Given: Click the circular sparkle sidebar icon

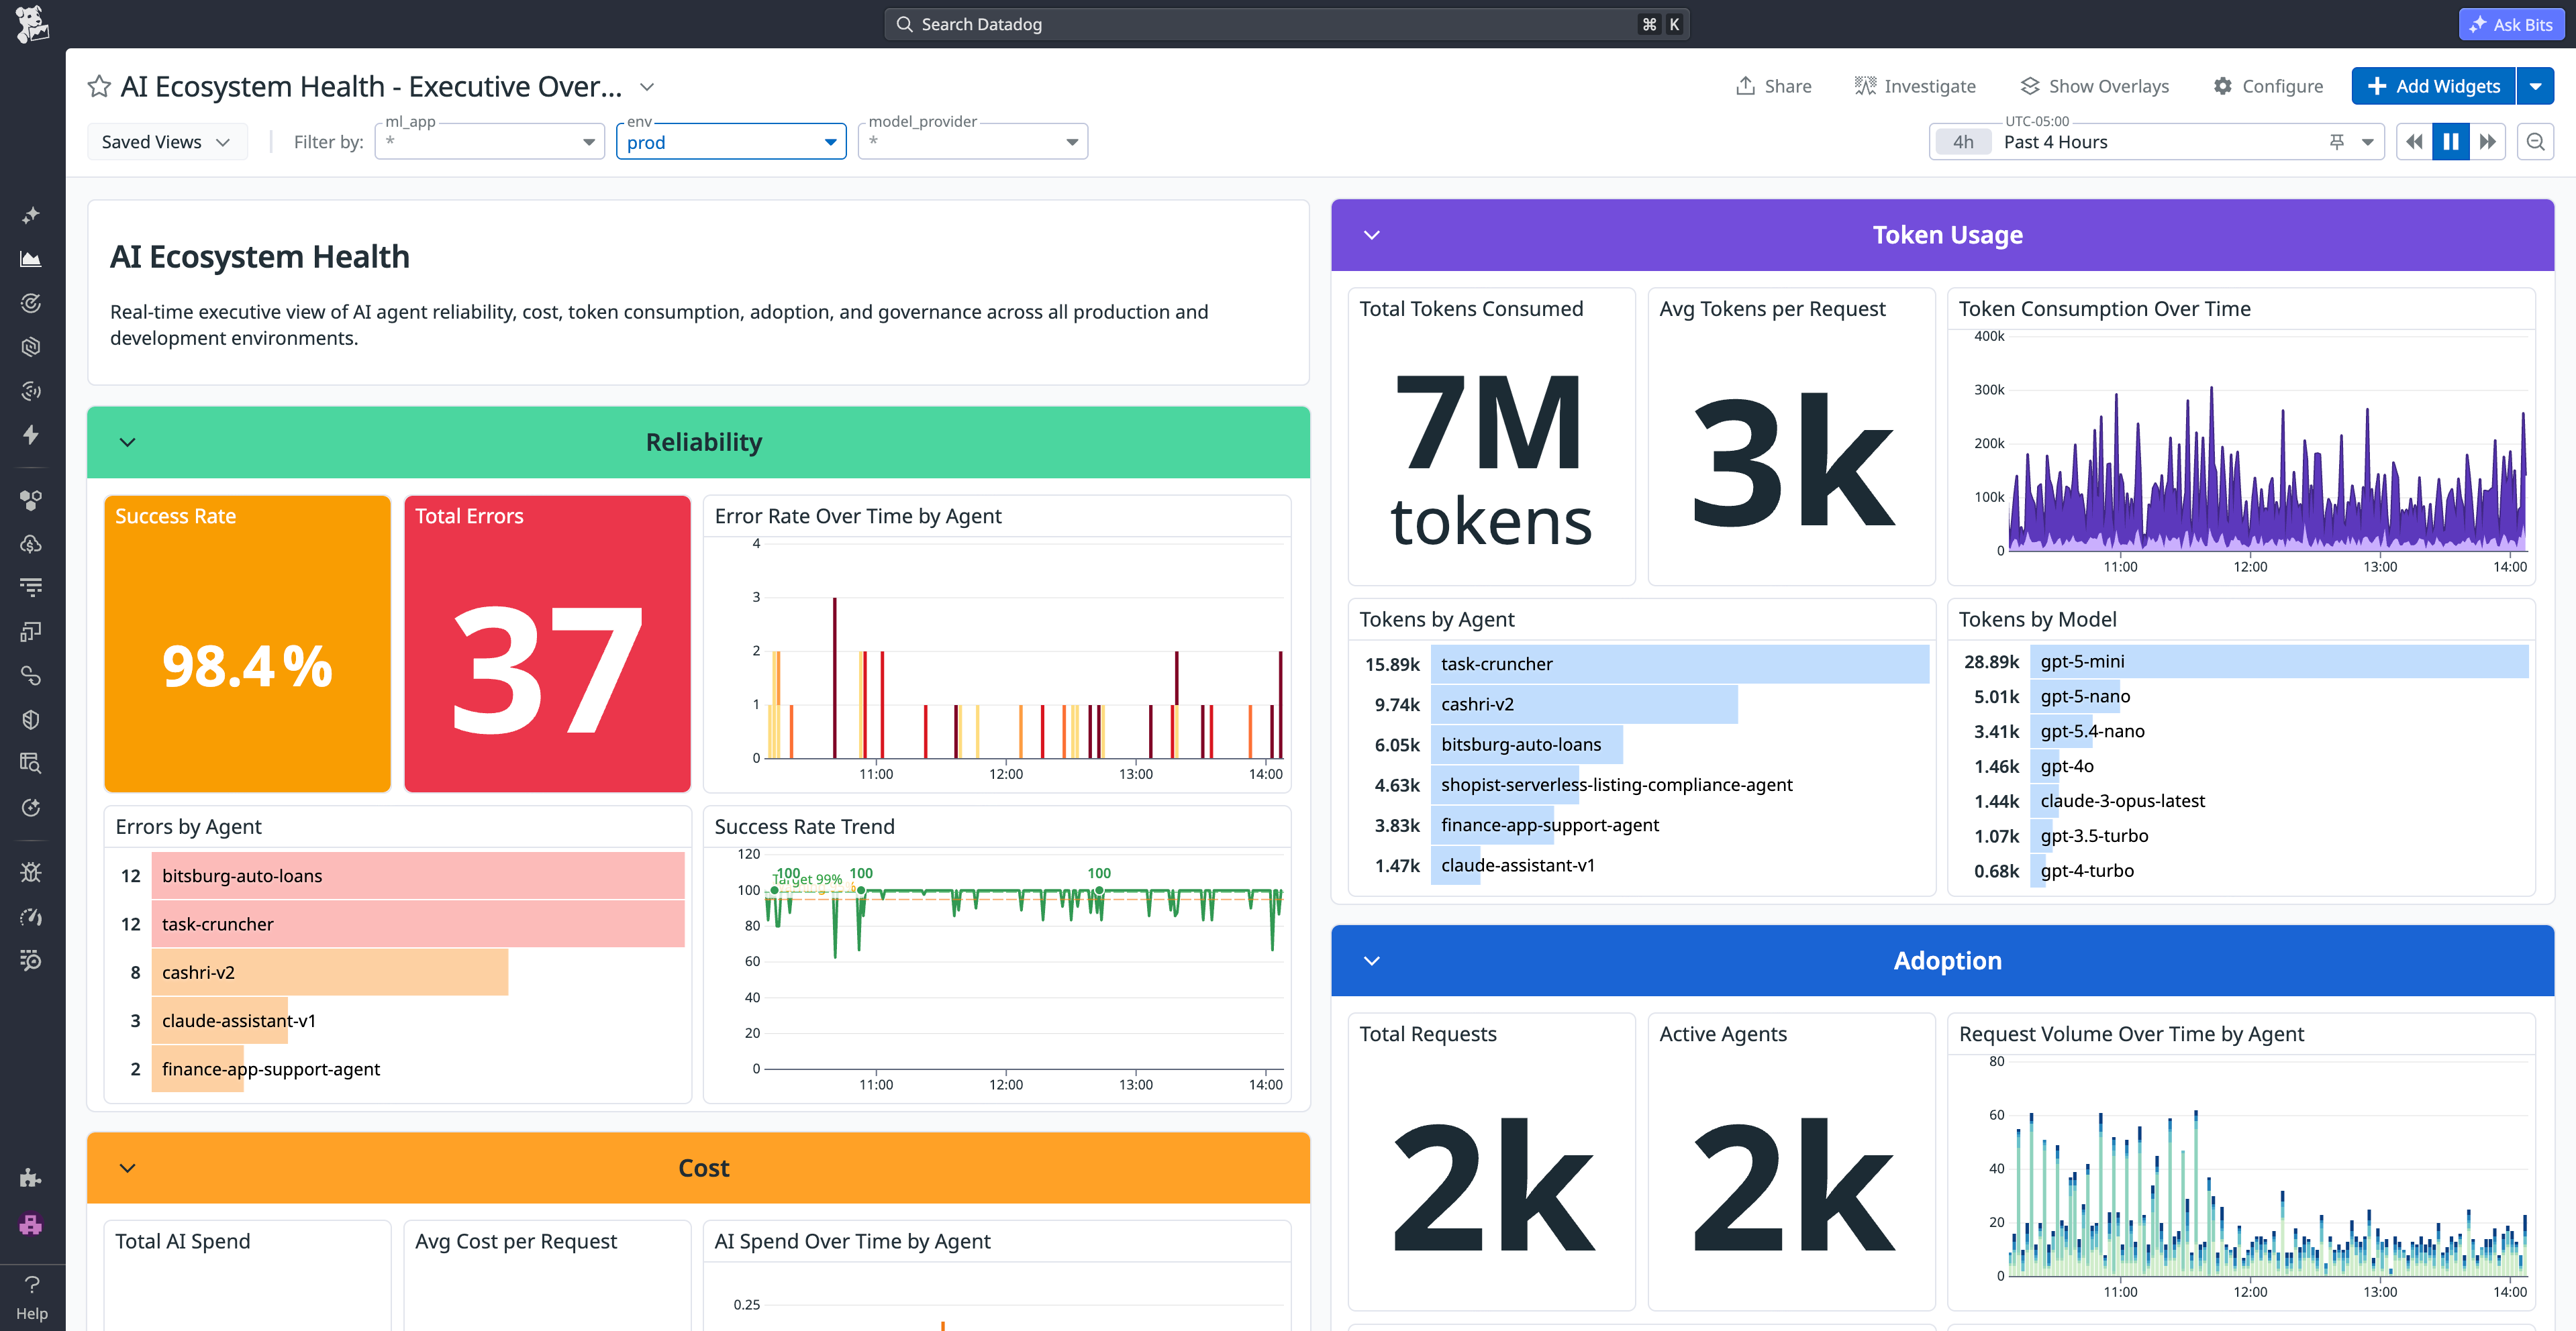Looking at the screenshot, I should (31, 808).
